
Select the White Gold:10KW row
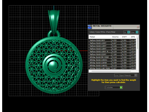pyautogui.click(x=112, y=63)
